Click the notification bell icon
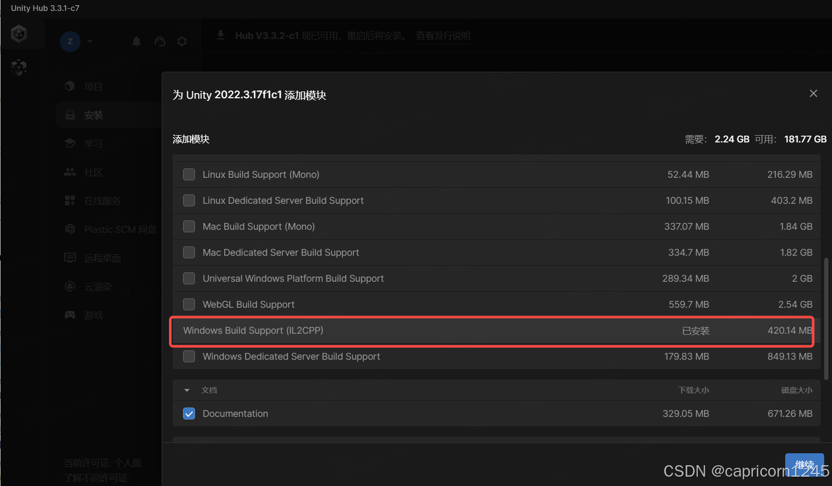The width and height of the screenshot is (832, 486). (x=136, y=42)
